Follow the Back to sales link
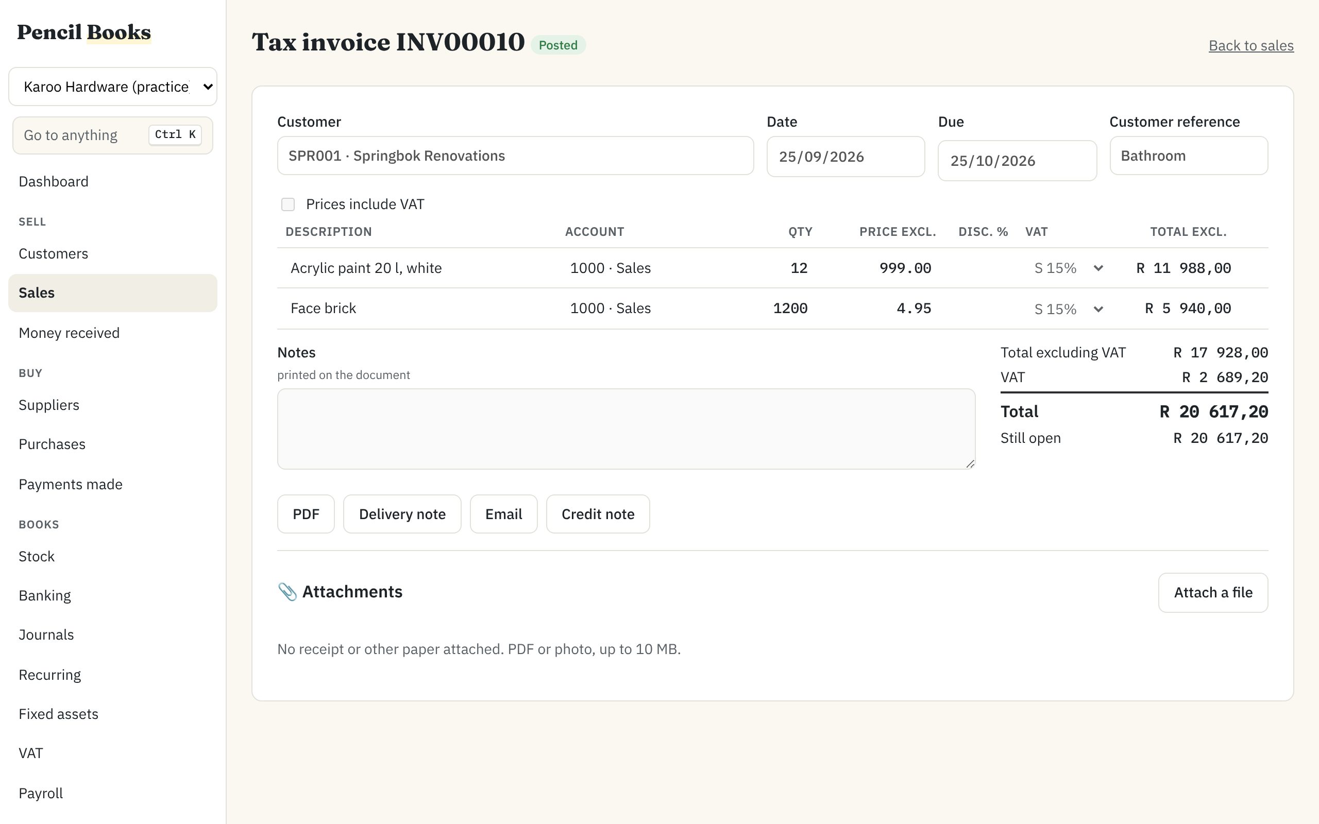This screenshot has width=1319, height=824. pos(1252,46)
